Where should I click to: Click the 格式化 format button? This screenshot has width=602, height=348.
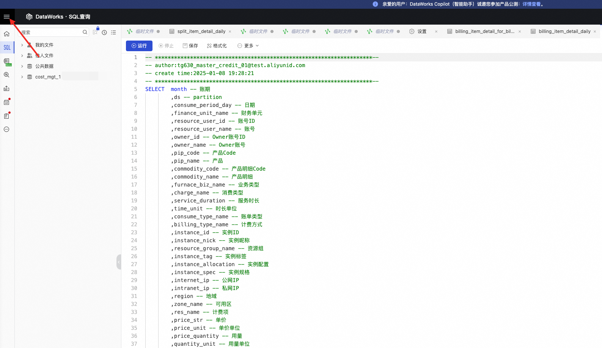click(x=217, y=46)
